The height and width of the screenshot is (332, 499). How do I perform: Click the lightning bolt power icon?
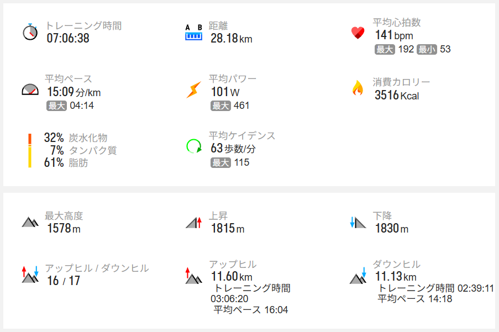(x=193, y=89)
